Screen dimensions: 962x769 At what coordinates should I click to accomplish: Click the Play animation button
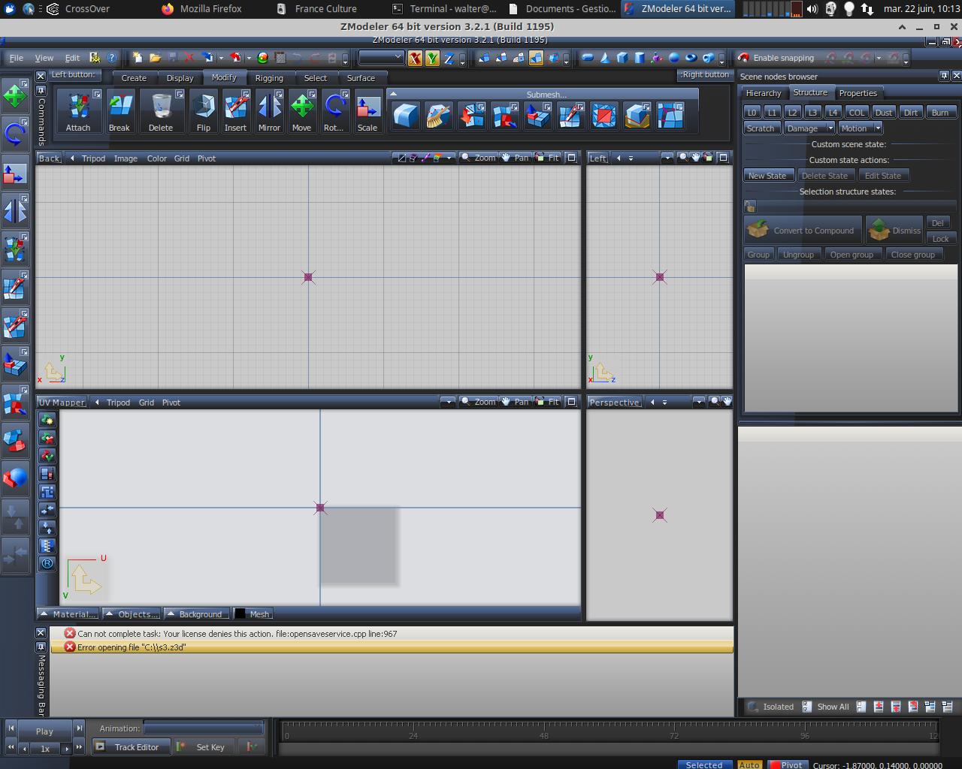(44, 731)
